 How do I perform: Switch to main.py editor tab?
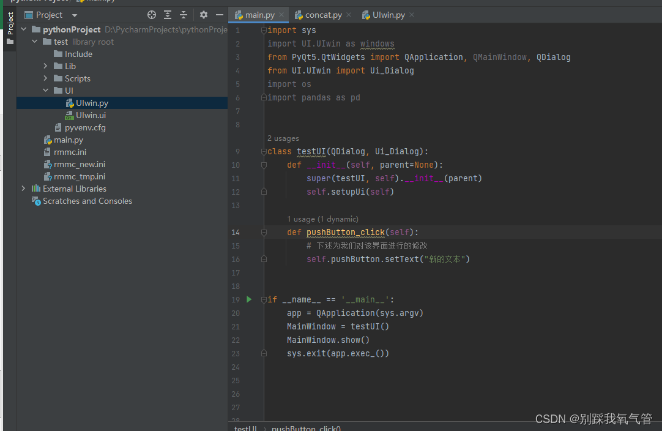tap(259, 15)
